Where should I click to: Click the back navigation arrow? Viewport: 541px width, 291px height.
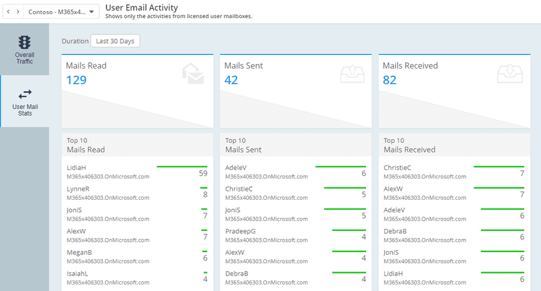[x=9, y=12]
